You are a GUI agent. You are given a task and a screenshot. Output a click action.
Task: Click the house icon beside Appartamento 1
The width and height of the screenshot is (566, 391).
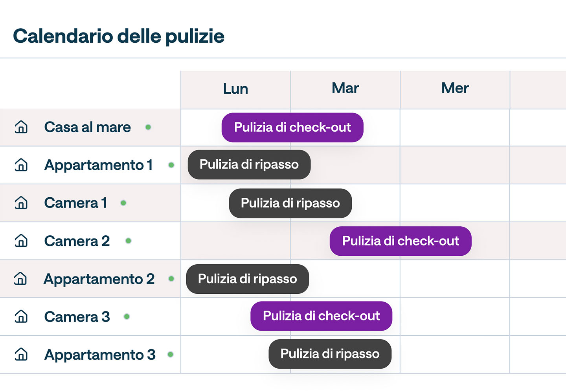click(x=21, y=165)
